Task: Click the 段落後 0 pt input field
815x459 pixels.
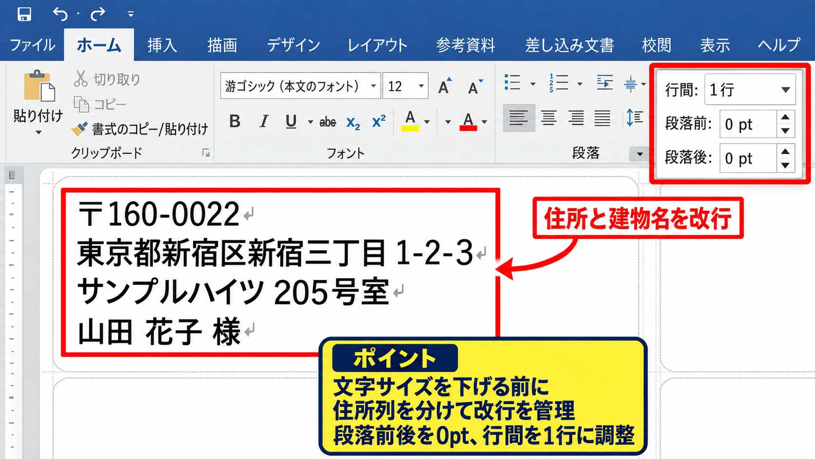Action: pos(748,158)
